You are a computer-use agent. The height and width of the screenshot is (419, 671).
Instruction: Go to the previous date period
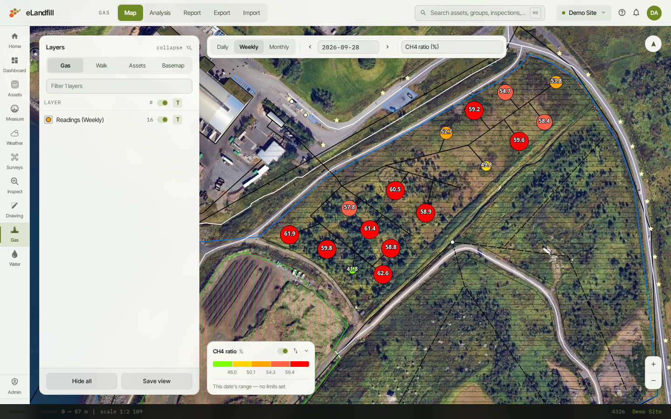pos(310,47)
